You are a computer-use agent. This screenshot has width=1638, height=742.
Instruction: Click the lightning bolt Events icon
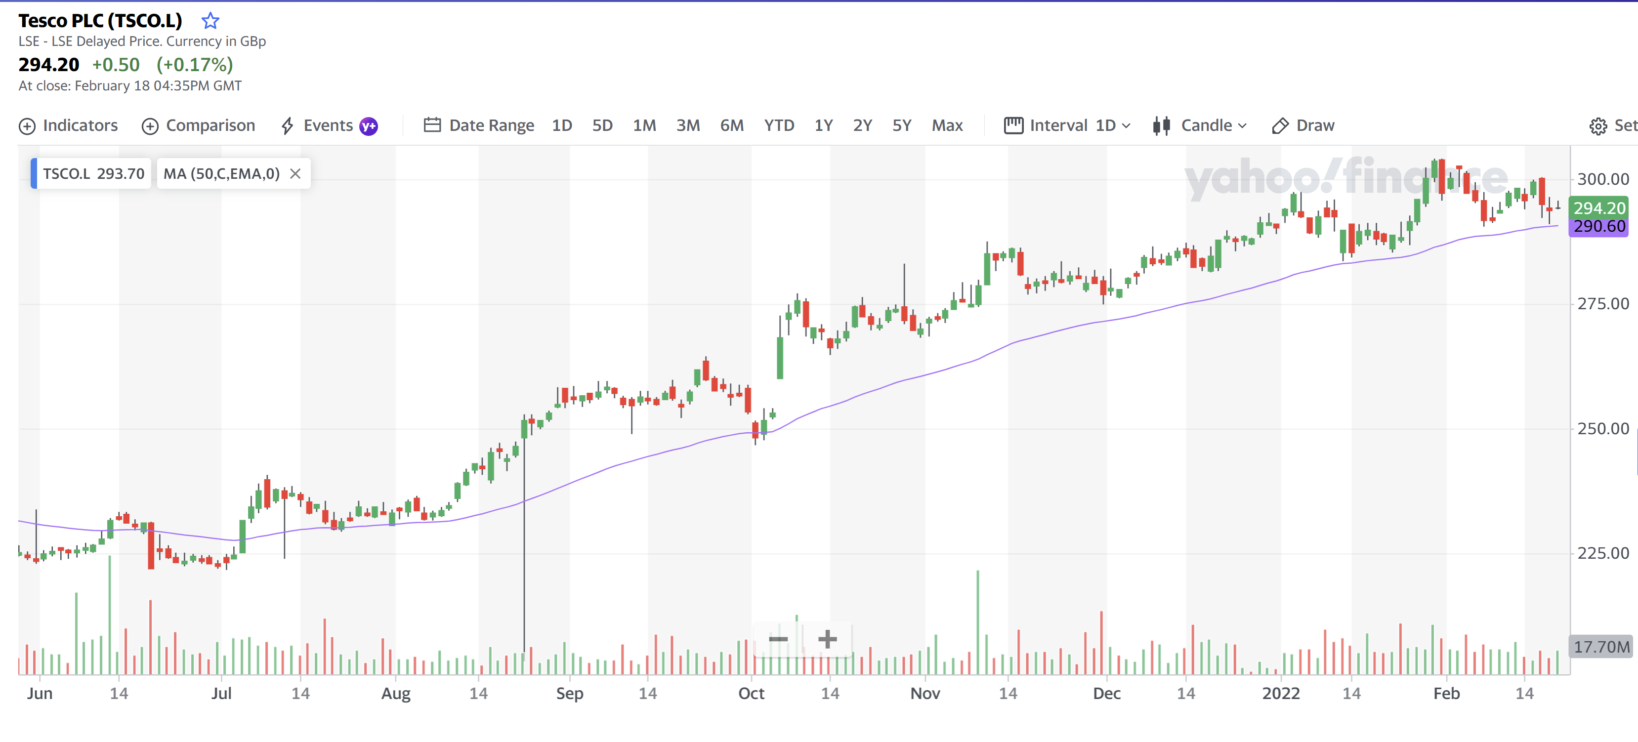(x=288, y=126)
